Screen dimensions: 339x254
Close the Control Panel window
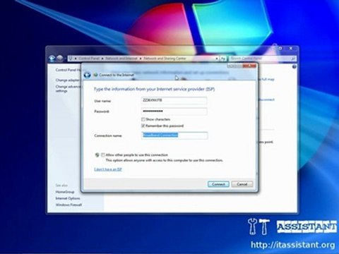pos(291,48)
